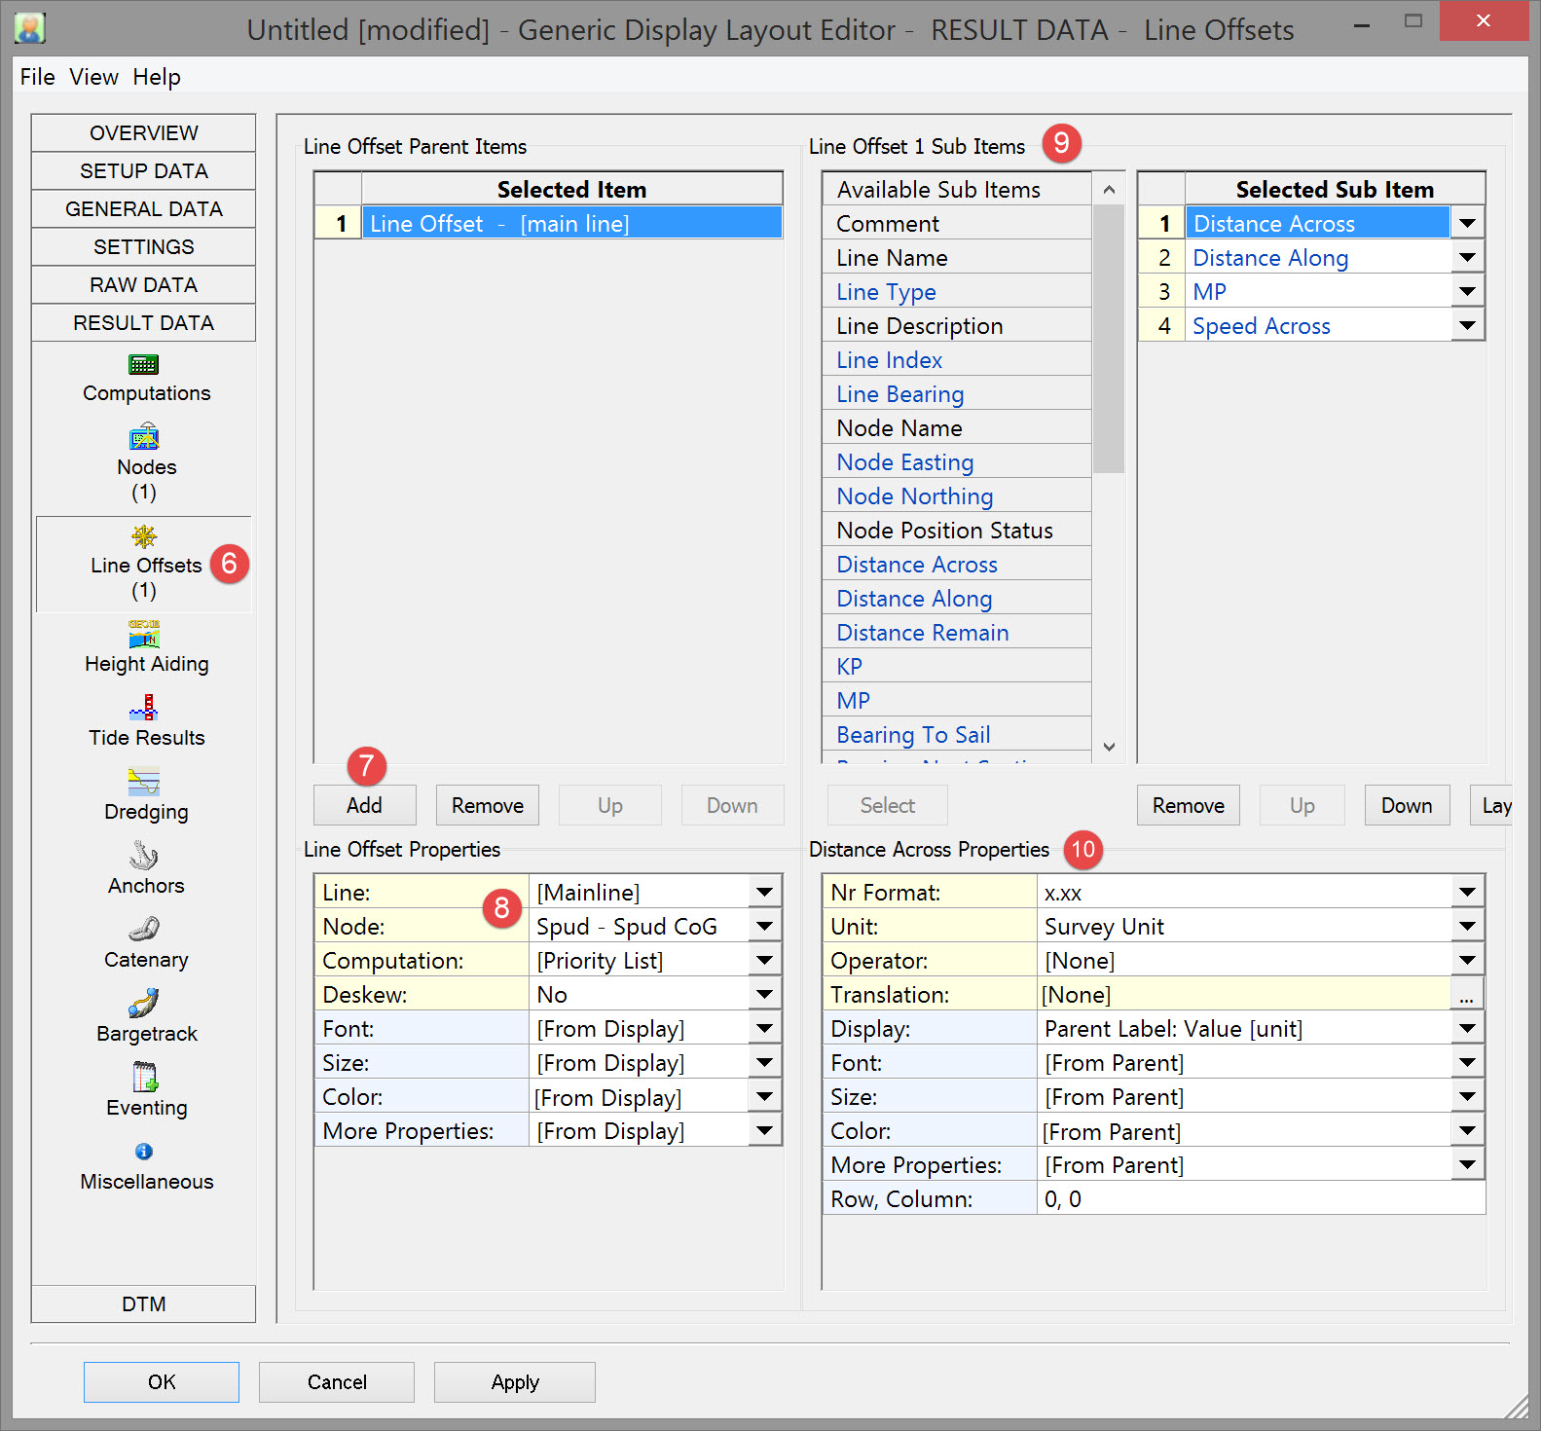Image resolution: width=1541 pixels, height=1431 pixels.
Task: Open dropdown for Distance Along sub item
Action: pyautogui.click(x=1467, y=258)
